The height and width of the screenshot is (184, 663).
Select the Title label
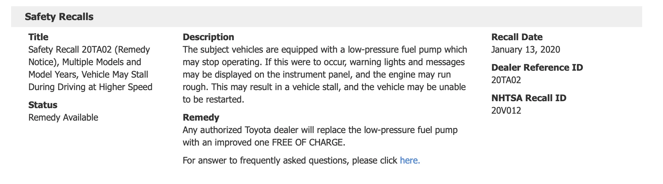click(x=38, y=37)
